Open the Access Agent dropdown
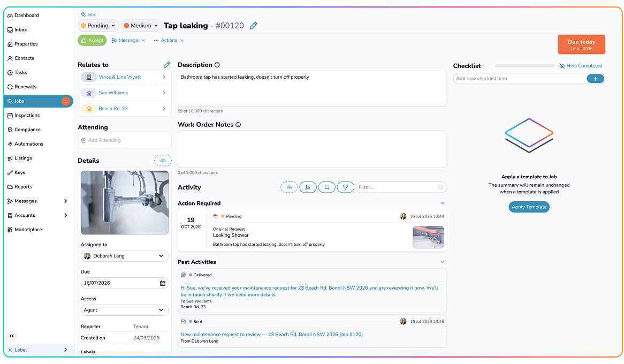This screenshot has width=624, height=364. (125, 310)
